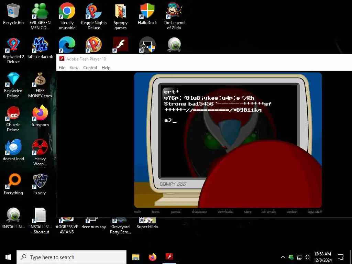
Task: Go to the 'store' navigation link
Action: (247, 212)
